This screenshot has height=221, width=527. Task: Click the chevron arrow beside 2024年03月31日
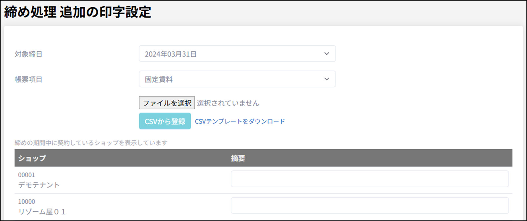[326, 54]
